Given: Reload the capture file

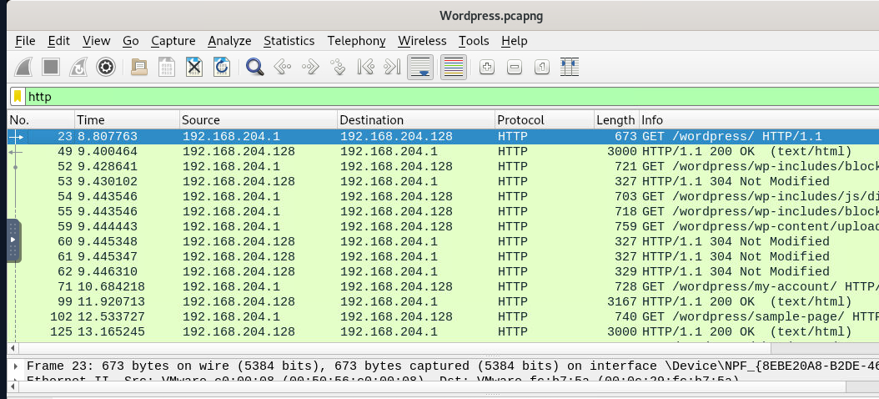Looking at the screenshot, I should pos(222,68).
